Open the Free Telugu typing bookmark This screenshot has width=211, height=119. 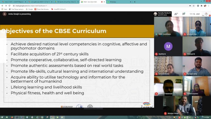coord(16,9)
